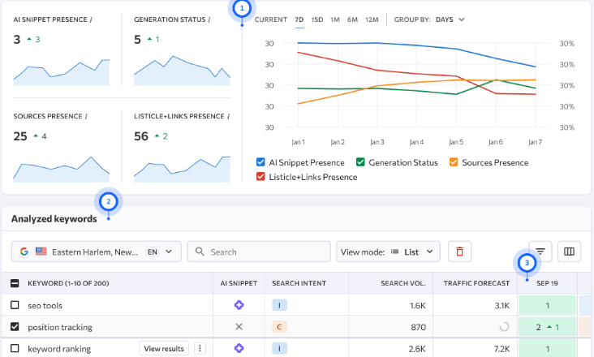Select the 15D time range tab
Screen dimensions: 594x357
pos(316,19)
